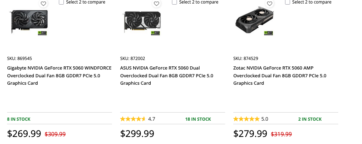Check compare box for Gigabyte WINDFORCE card
The height and width of the screenshot is (144, 362).
61,2
